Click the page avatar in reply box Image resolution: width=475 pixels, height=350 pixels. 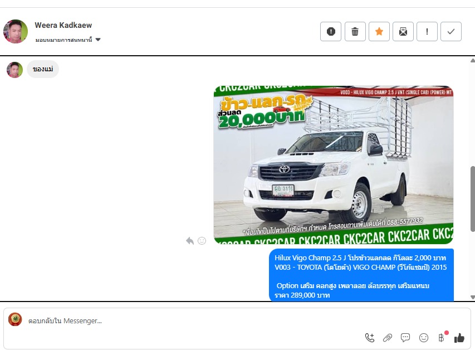pos(15,320)
